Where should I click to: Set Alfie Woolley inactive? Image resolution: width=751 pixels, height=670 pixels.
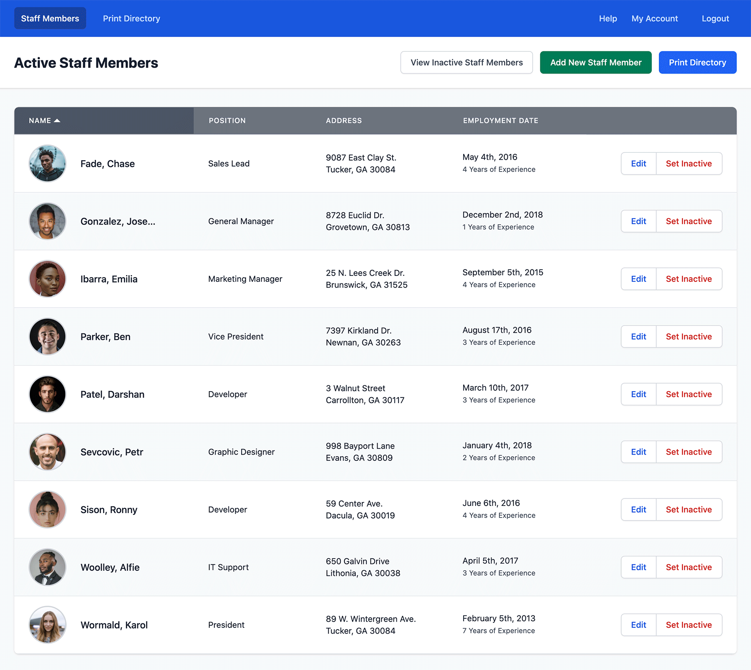(689, 567)
